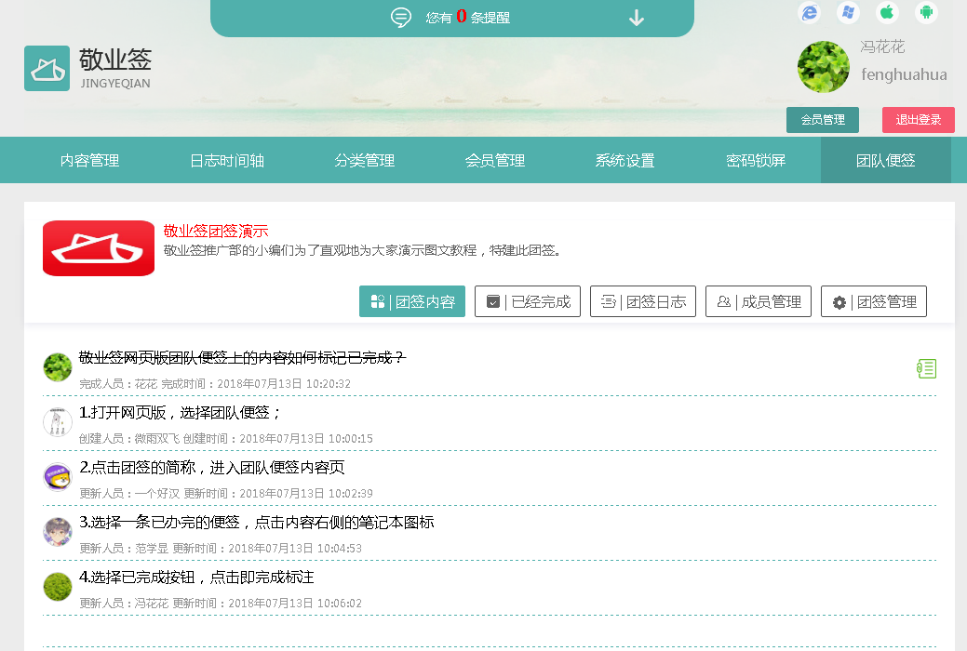
Task: Click the 敬业签团签演示 title link
Action: coord(216,232)
